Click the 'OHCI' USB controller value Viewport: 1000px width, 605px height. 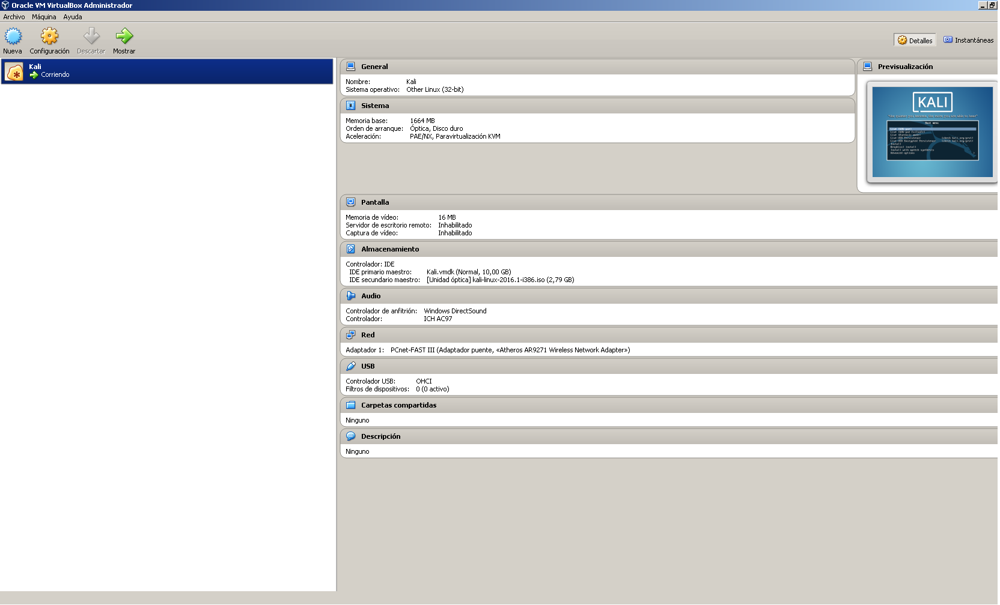click(x=424, y=382)
